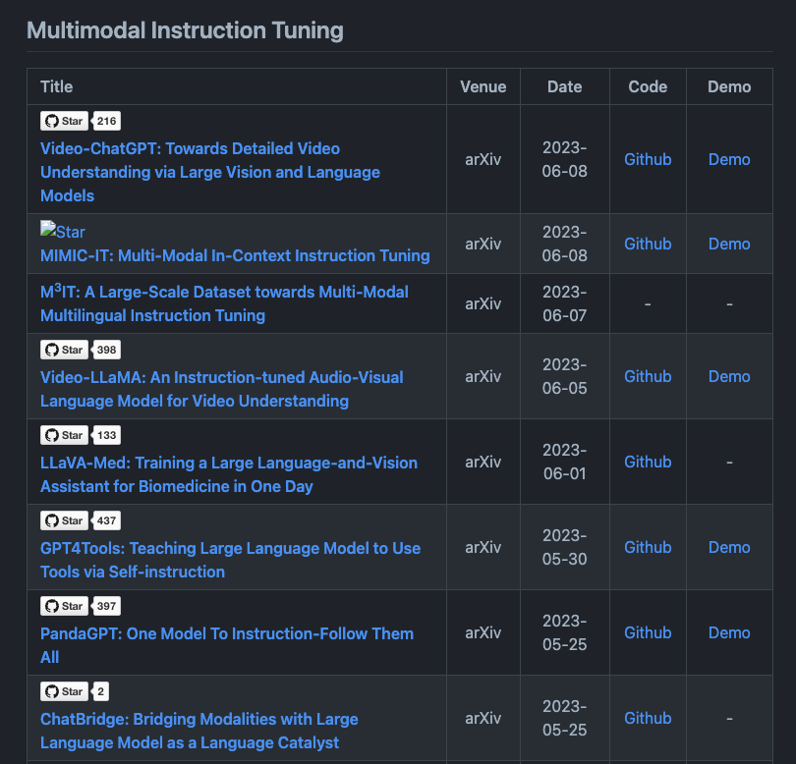Open the M3IT dataset paper link

click(x=224, y=303)
